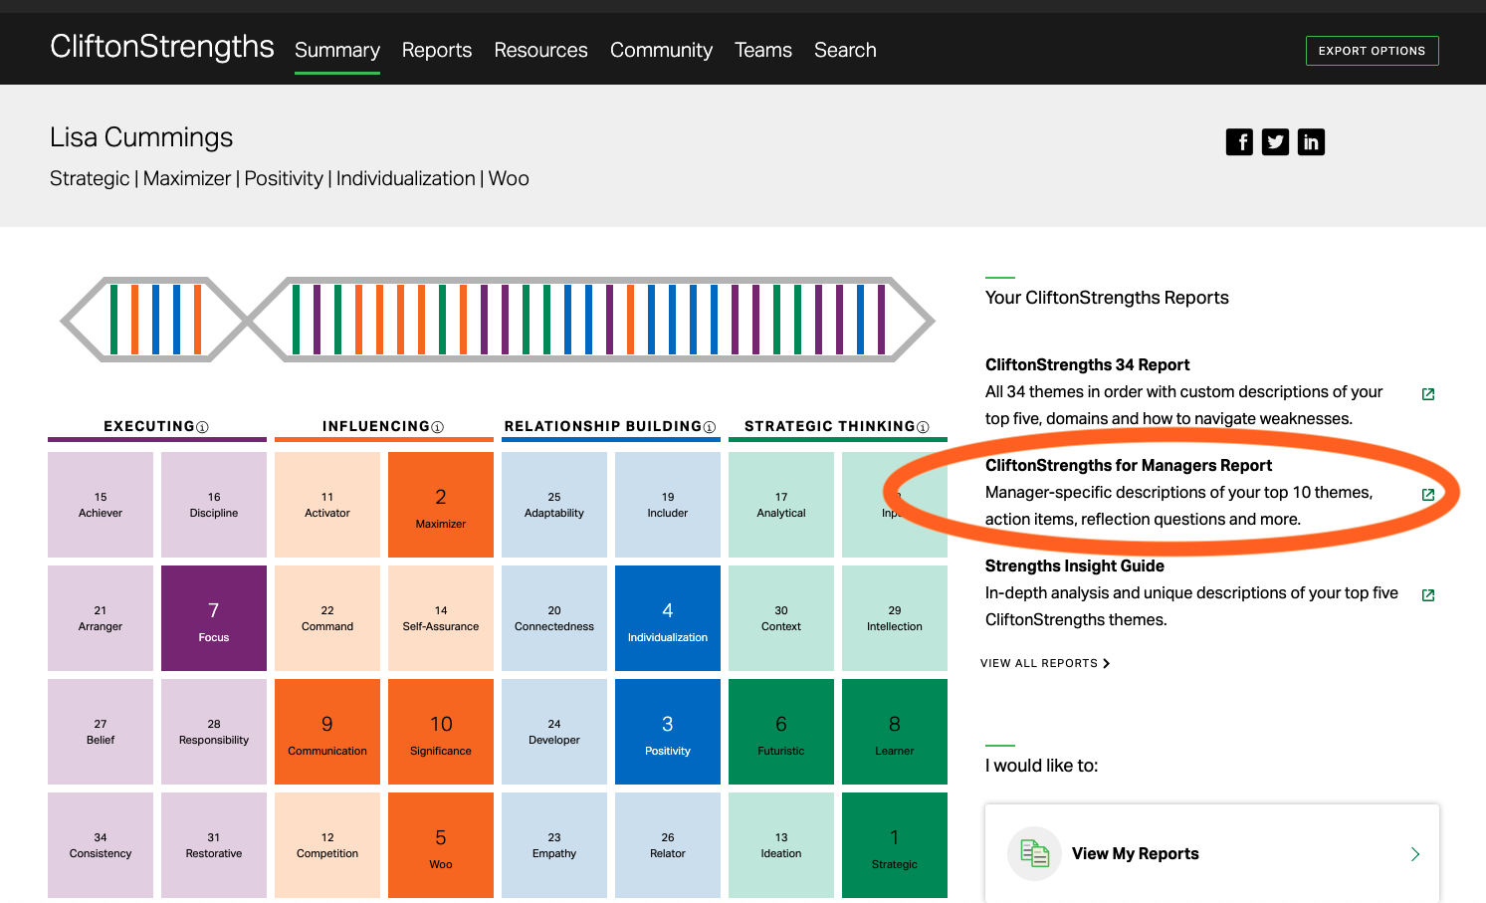The height and width of the screenshot is (903, 1486).
Task: Open Strengths Insight Guide external link icon
Action: pos(1428,595)
